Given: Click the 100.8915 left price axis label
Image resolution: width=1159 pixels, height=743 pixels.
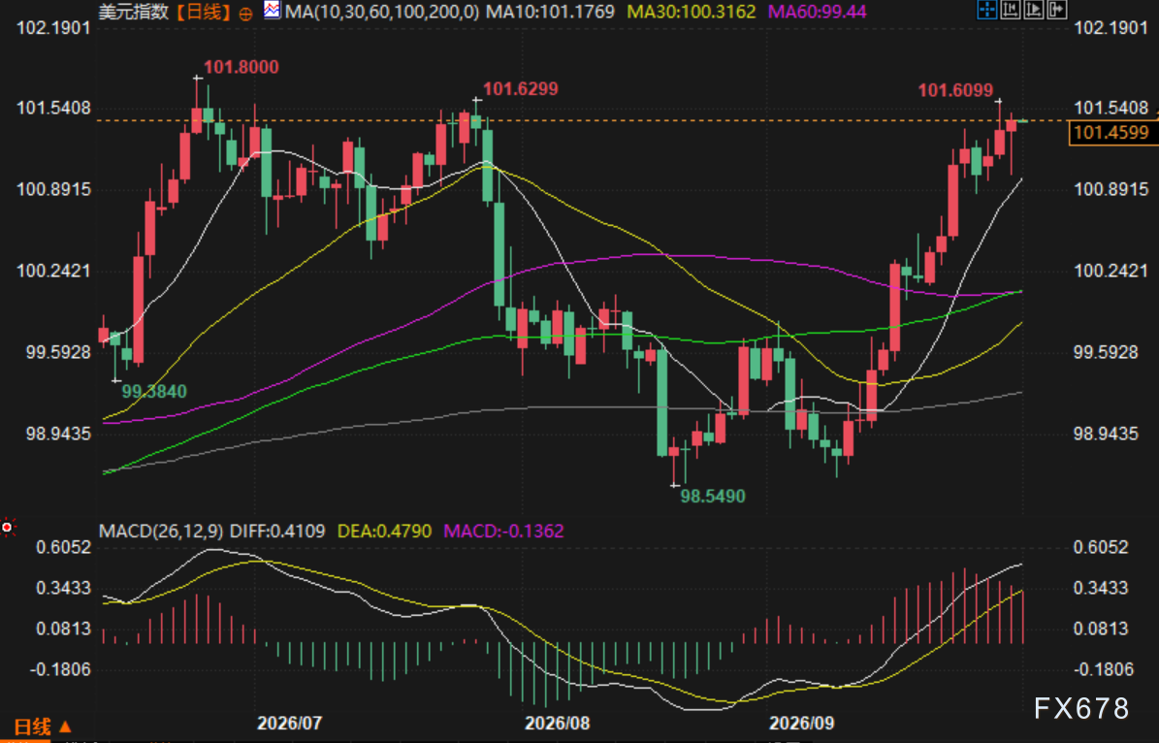Looking at the screenshot, I should [53, 189].
